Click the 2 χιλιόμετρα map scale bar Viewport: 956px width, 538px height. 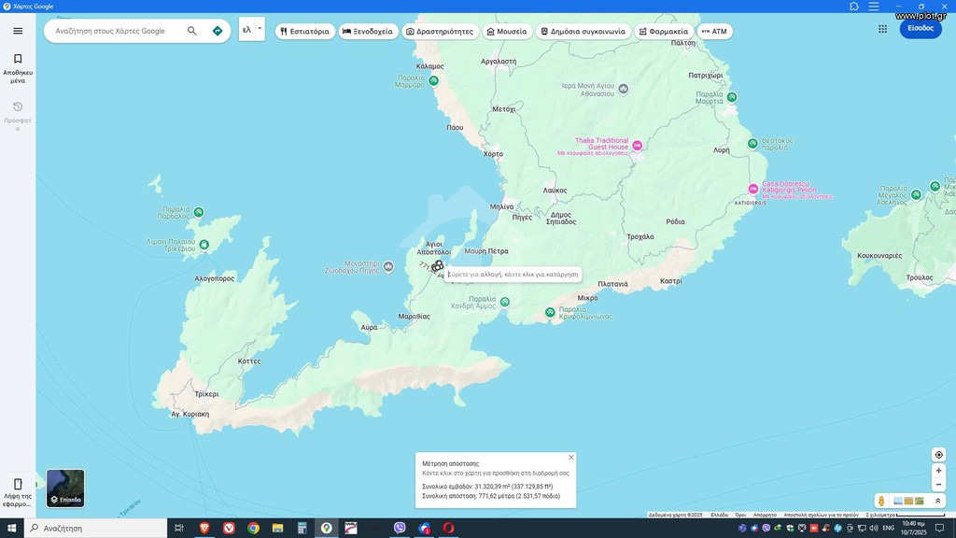906,515
